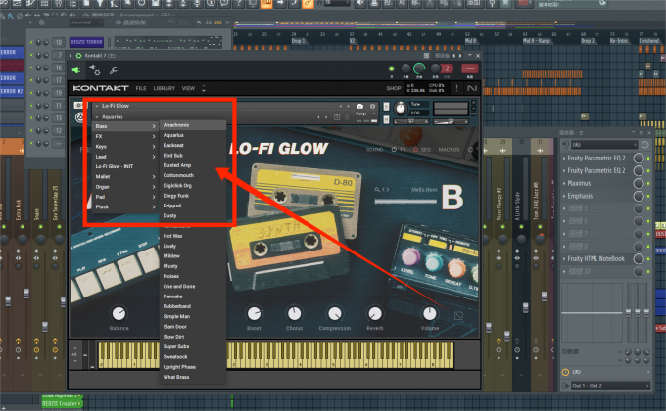Expand the Pluck preset category
Image resolution: width=666 pixels, height=411 pixels.
(125, 207)
